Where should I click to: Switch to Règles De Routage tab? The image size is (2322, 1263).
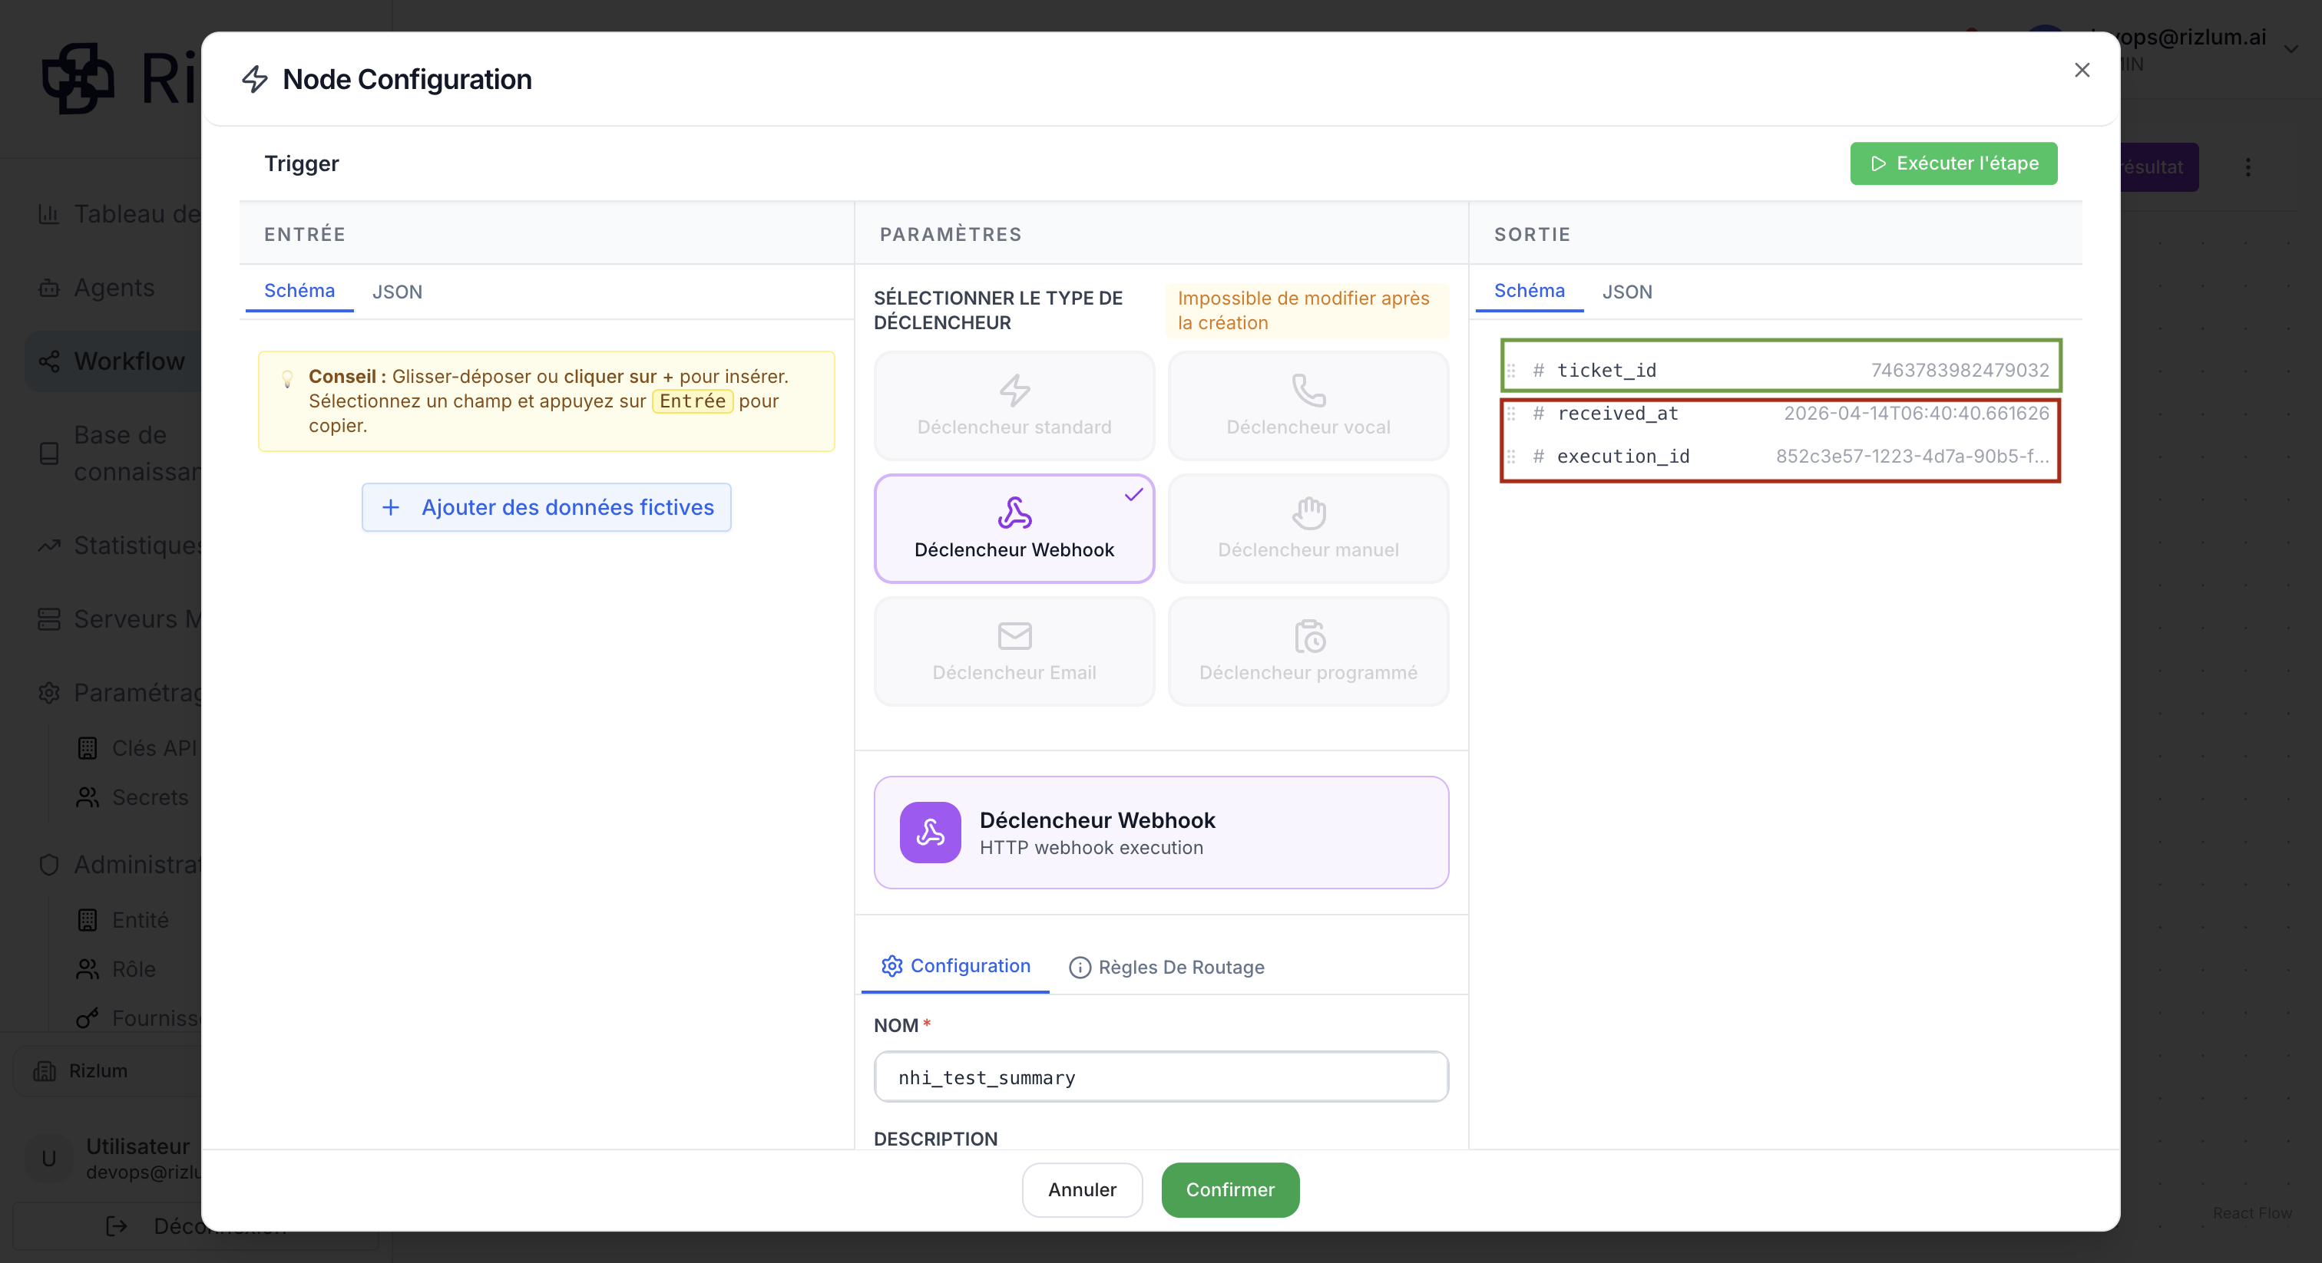(x=1166, y=967)
